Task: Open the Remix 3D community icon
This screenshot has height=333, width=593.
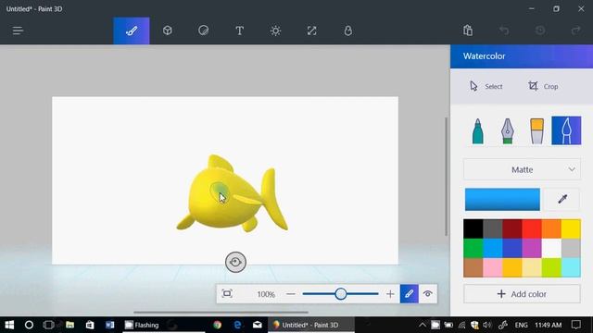Action: pos(348,31)
